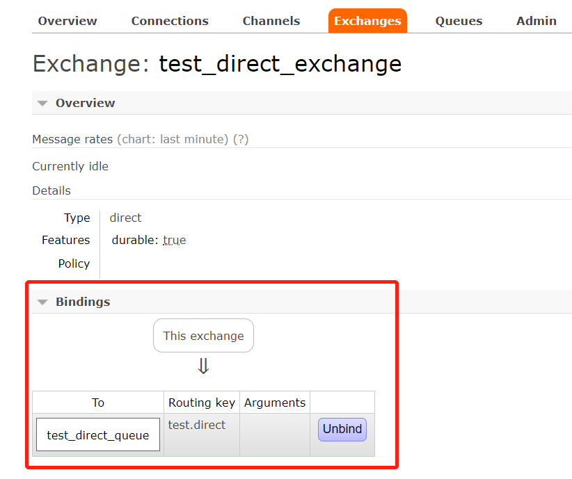
Task: Open the test_direct_queue binding link
Action: coord(98,435)
